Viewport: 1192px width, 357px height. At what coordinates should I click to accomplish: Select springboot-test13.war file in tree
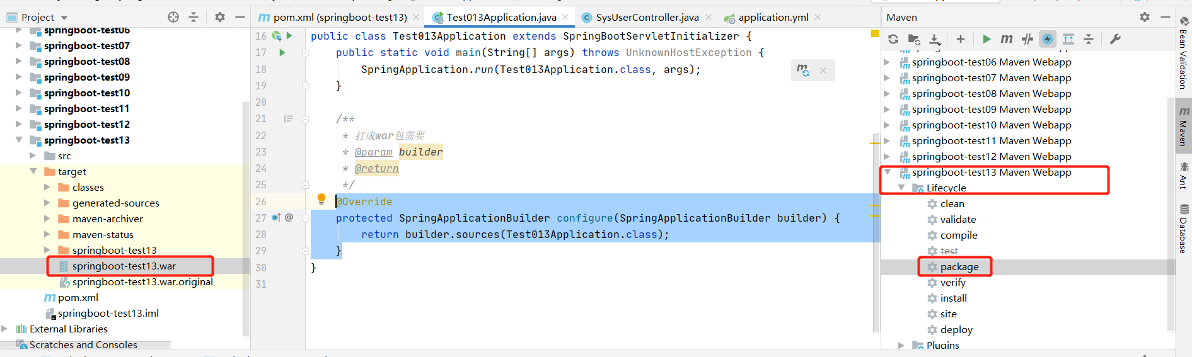click(x=124, y=266)
